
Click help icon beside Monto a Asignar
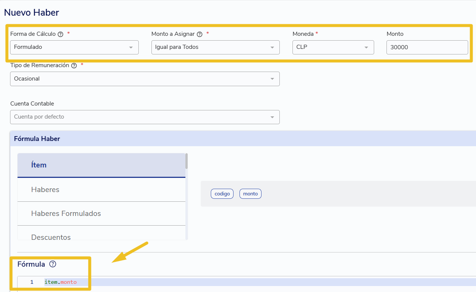tap(200, 34)
